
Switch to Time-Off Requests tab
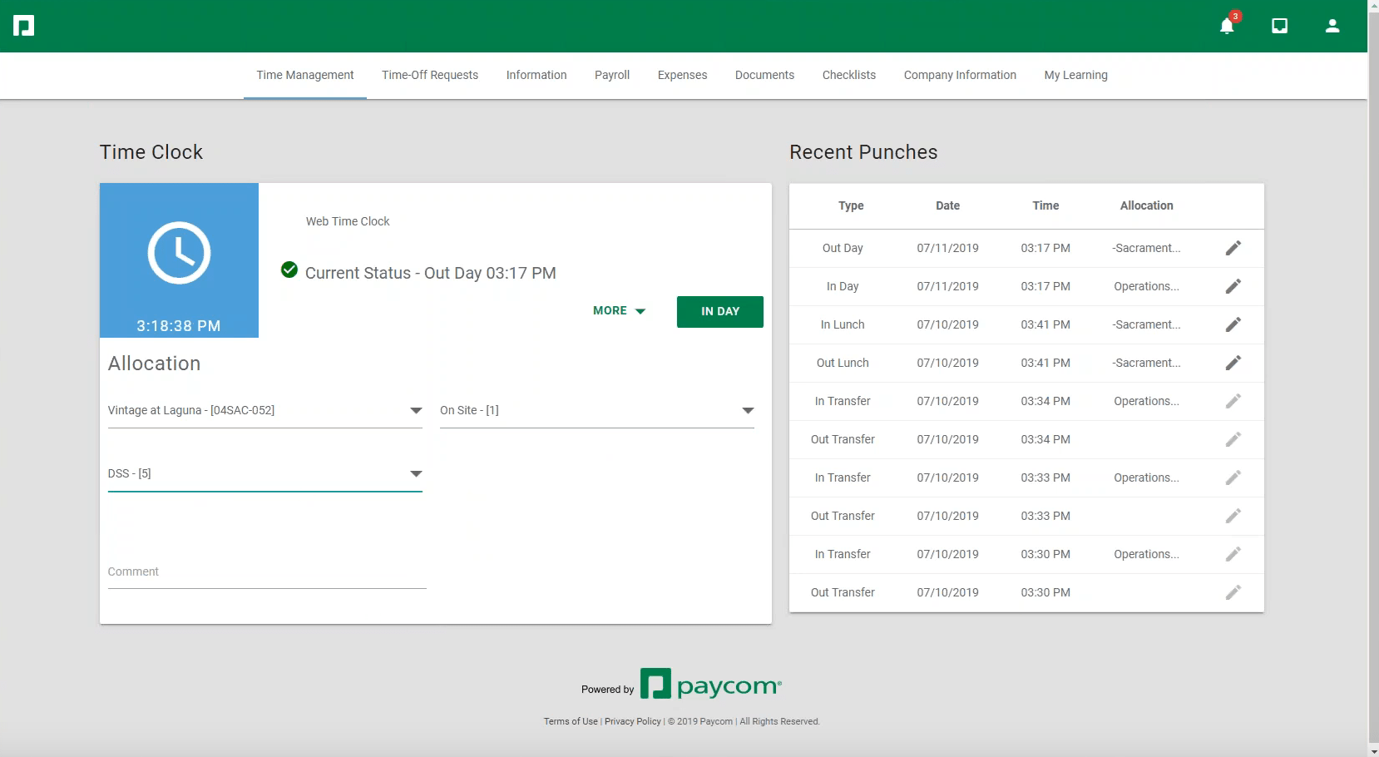point(430,75)
